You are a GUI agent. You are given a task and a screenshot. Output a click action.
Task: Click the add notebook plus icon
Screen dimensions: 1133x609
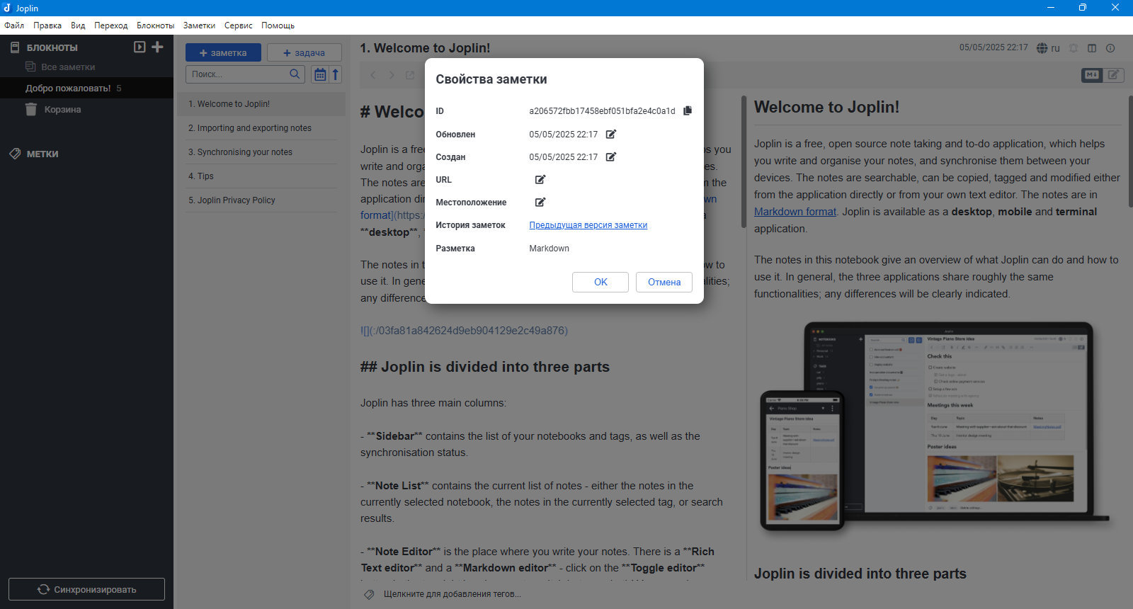coord(157,47)
